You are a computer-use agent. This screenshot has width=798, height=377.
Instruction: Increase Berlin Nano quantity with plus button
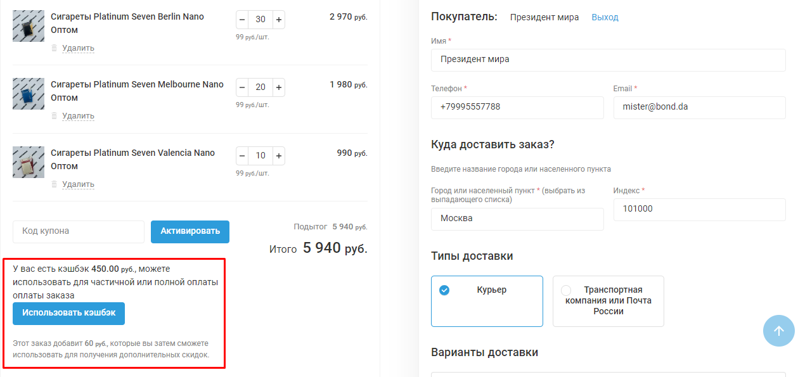[279, 20]
